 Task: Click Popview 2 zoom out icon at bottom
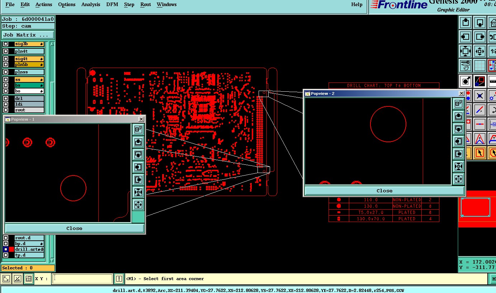click(x=458, y=179)
